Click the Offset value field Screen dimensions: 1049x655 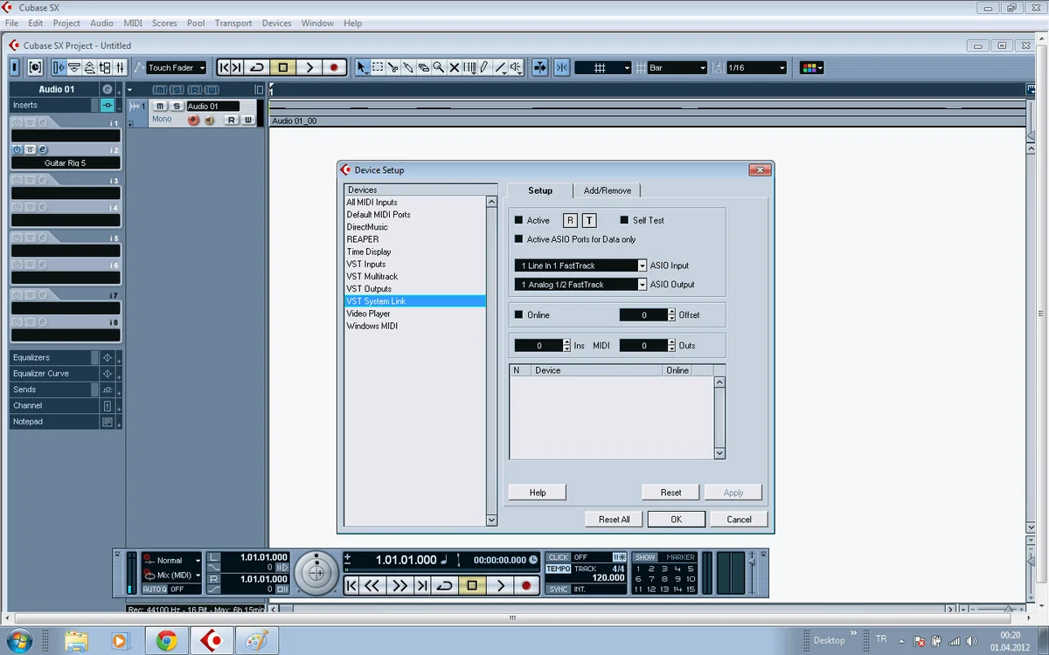pyautogui.click(x=643, y=314)
